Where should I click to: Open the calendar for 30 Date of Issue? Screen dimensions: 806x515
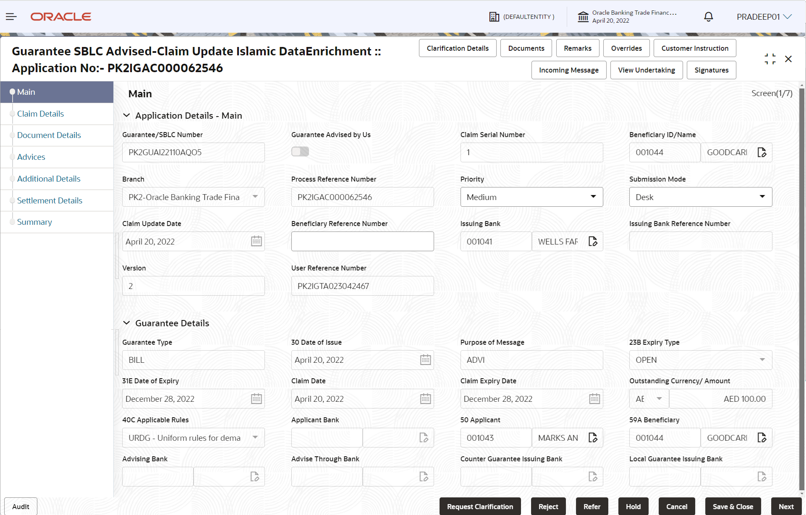tap(426, 359)
